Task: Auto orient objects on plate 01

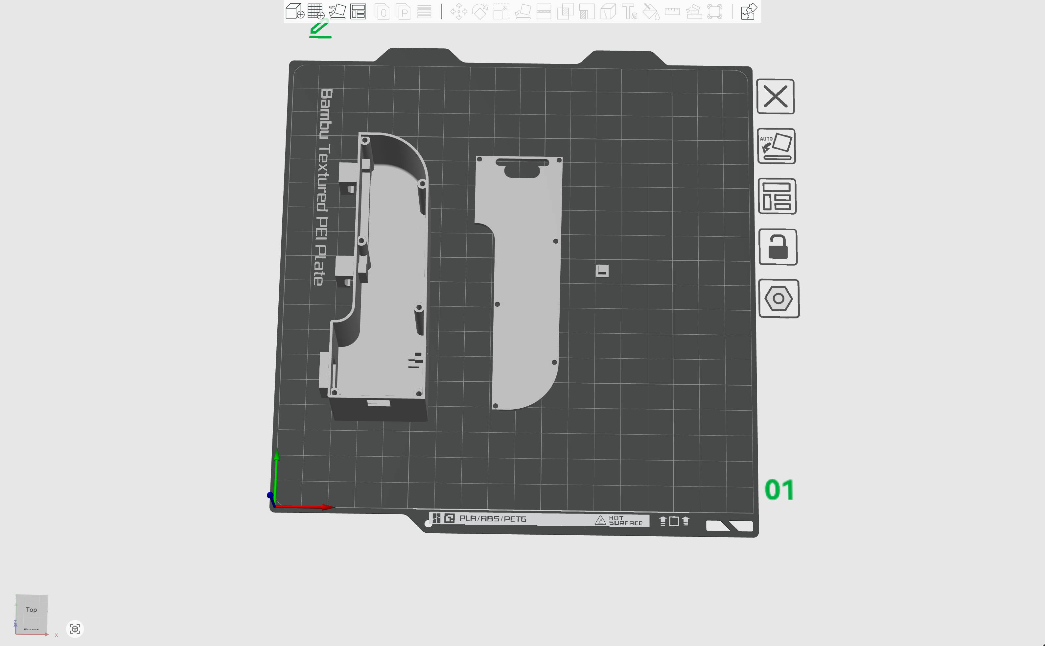Action: [777, 146]
